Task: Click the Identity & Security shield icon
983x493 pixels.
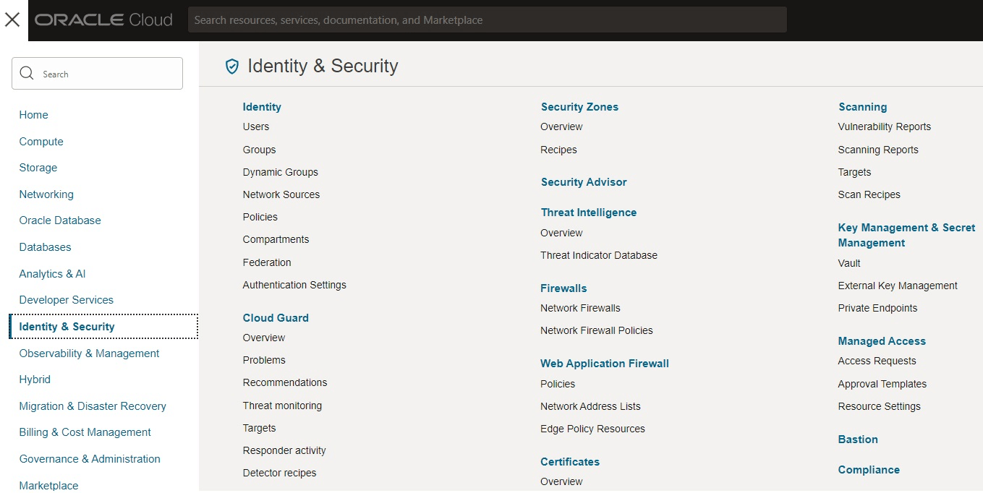Action: (x=231, y=67)
